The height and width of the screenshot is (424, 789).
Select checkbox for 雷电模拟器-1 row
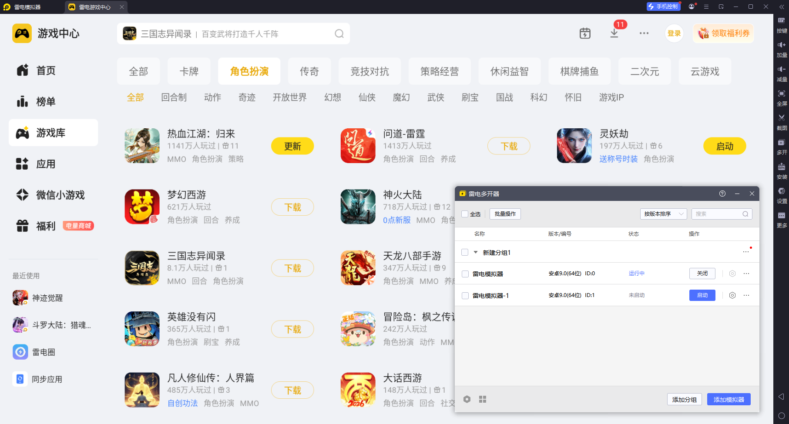tap(465, 296)
